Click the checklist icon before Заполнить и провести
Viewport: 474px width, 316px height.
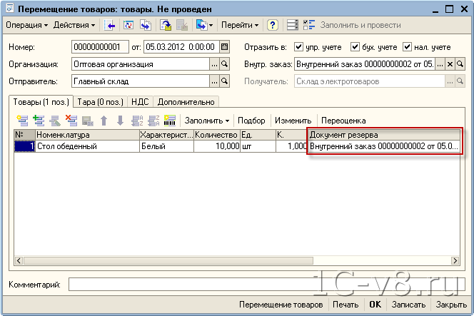point(309,25)
